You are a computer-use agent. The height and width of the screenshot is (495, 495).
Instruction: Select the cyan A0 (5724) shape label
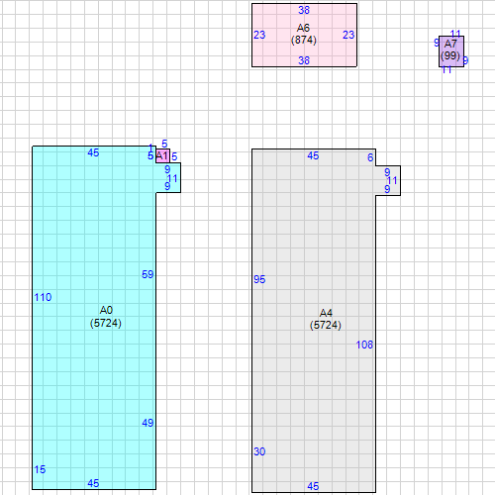106,317
